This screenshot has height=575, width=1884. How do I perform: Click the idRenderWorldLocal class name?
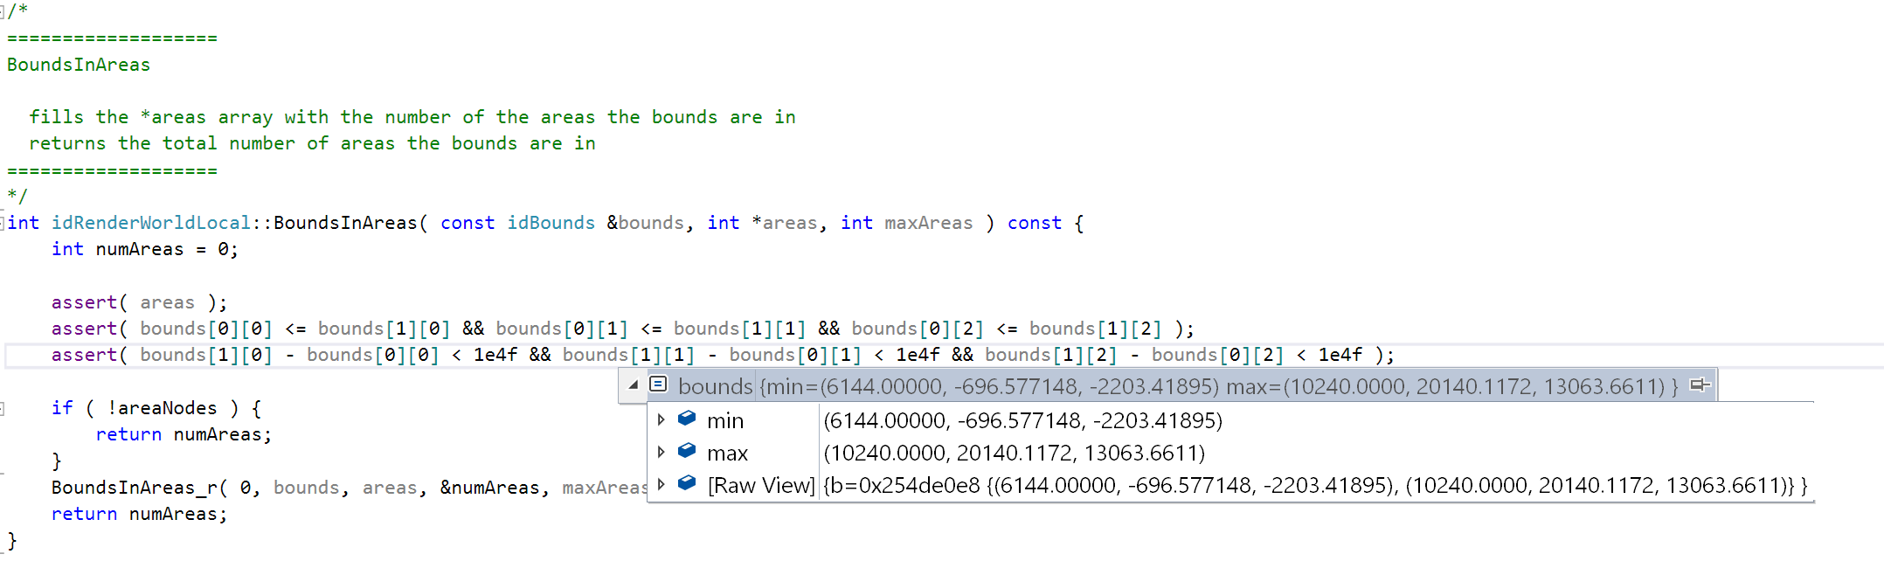[150, 223]
